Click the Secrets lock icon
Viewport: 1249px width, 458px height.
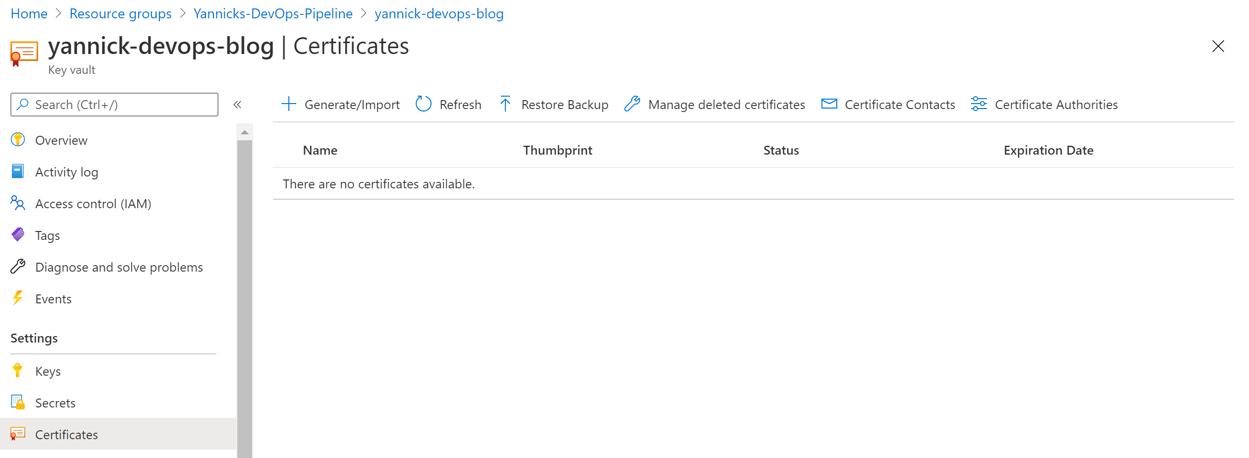click(18, 402)
